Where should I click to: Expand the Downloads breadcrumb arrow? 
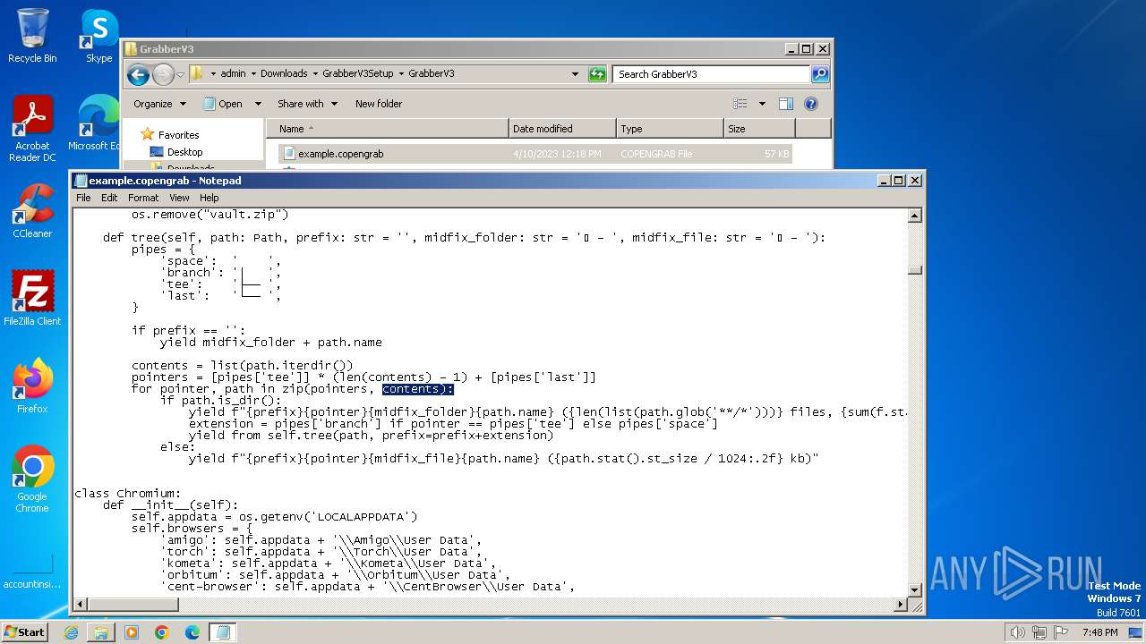pyautogui.click(x=314, y=74)
